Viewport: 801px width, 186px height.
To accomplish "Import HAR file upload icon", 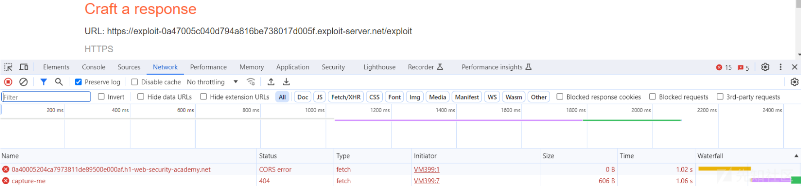I will click(x=271, y=82).
